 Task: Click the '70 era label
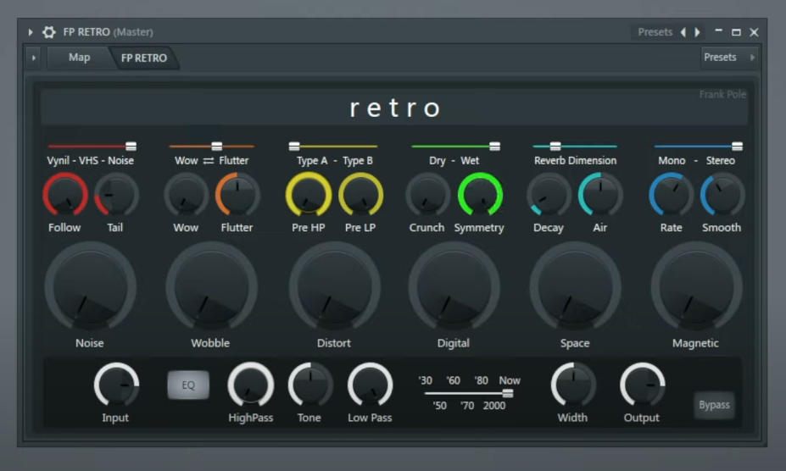click(x=467, y=406)
